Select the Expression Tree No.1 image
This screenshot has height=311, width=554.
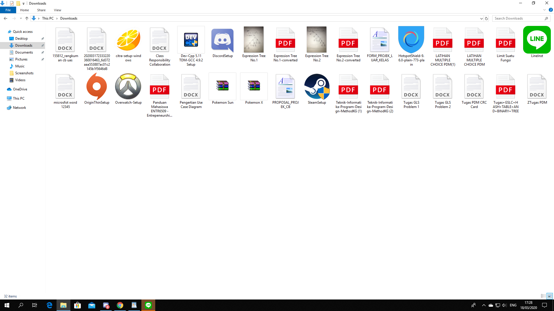pyautogui.click(x=254, y=44)
